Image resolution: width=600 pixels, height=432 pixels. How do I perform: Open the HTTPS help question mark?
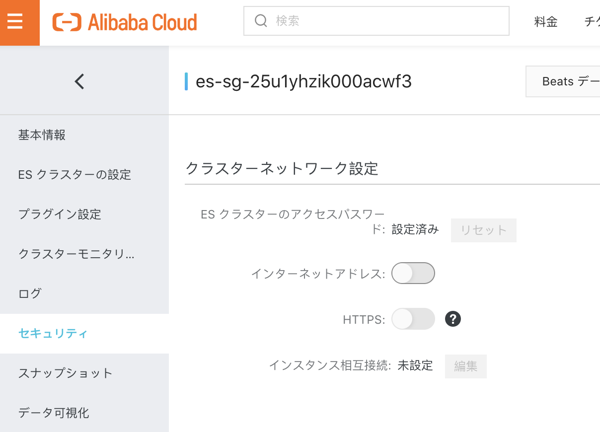(x=452, y=319)
